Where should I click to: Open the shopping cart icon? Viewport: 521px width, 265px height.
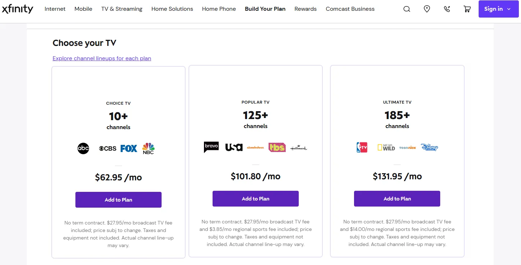point(467,9)
